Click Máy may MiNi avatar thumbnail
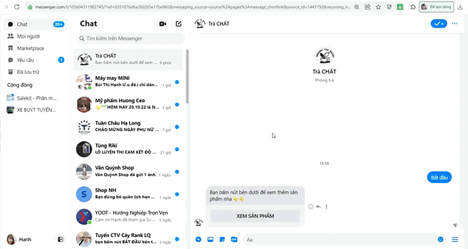 tap(84, 82)
